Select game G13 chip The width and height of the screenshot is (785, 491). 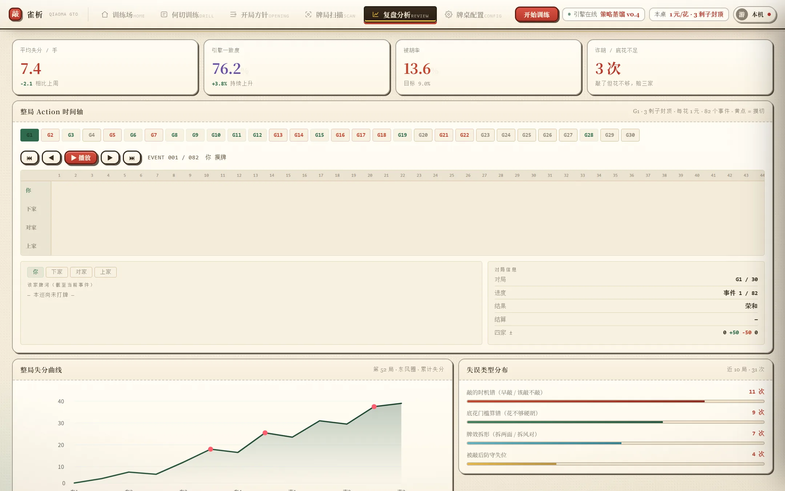click(278, 135)
